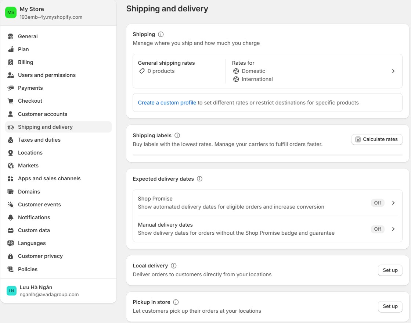Click the Customer privacy lock icon

click(11, 256)
